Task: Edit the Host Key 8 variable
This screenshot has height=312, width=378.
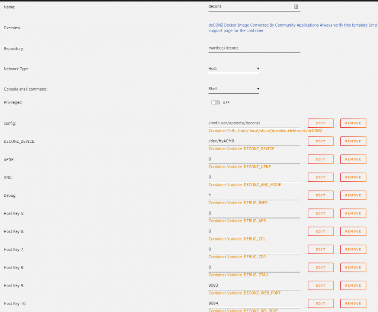Action: pyautogui.click(x=320, y=267)
